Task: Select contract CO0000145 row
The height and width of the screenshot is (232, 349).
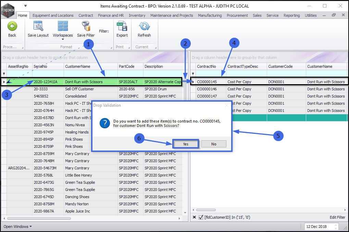Action: tap(269, 82)
